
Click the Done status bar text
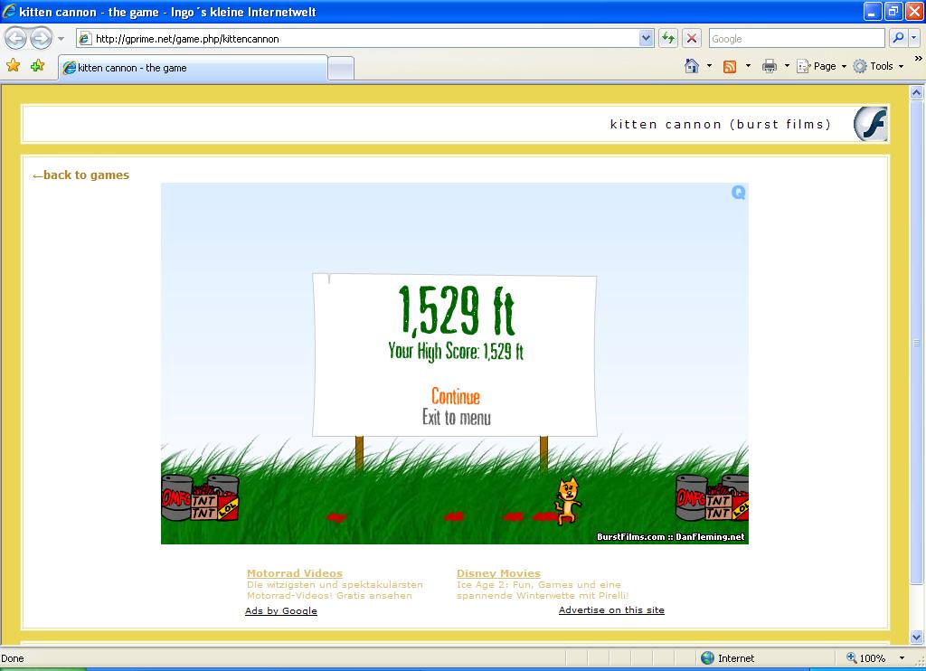tap(13, 658)
